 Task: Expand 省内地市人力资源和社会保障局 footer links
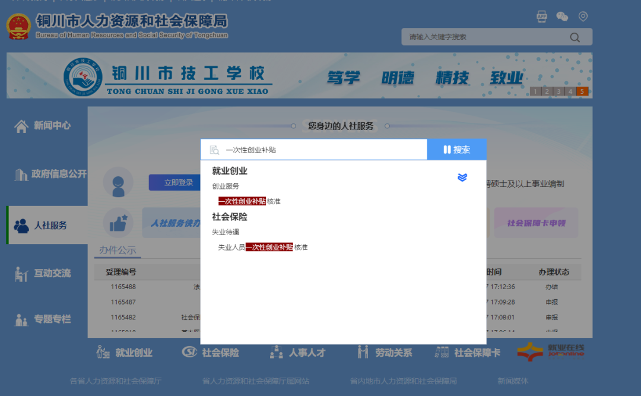[403, 381]
